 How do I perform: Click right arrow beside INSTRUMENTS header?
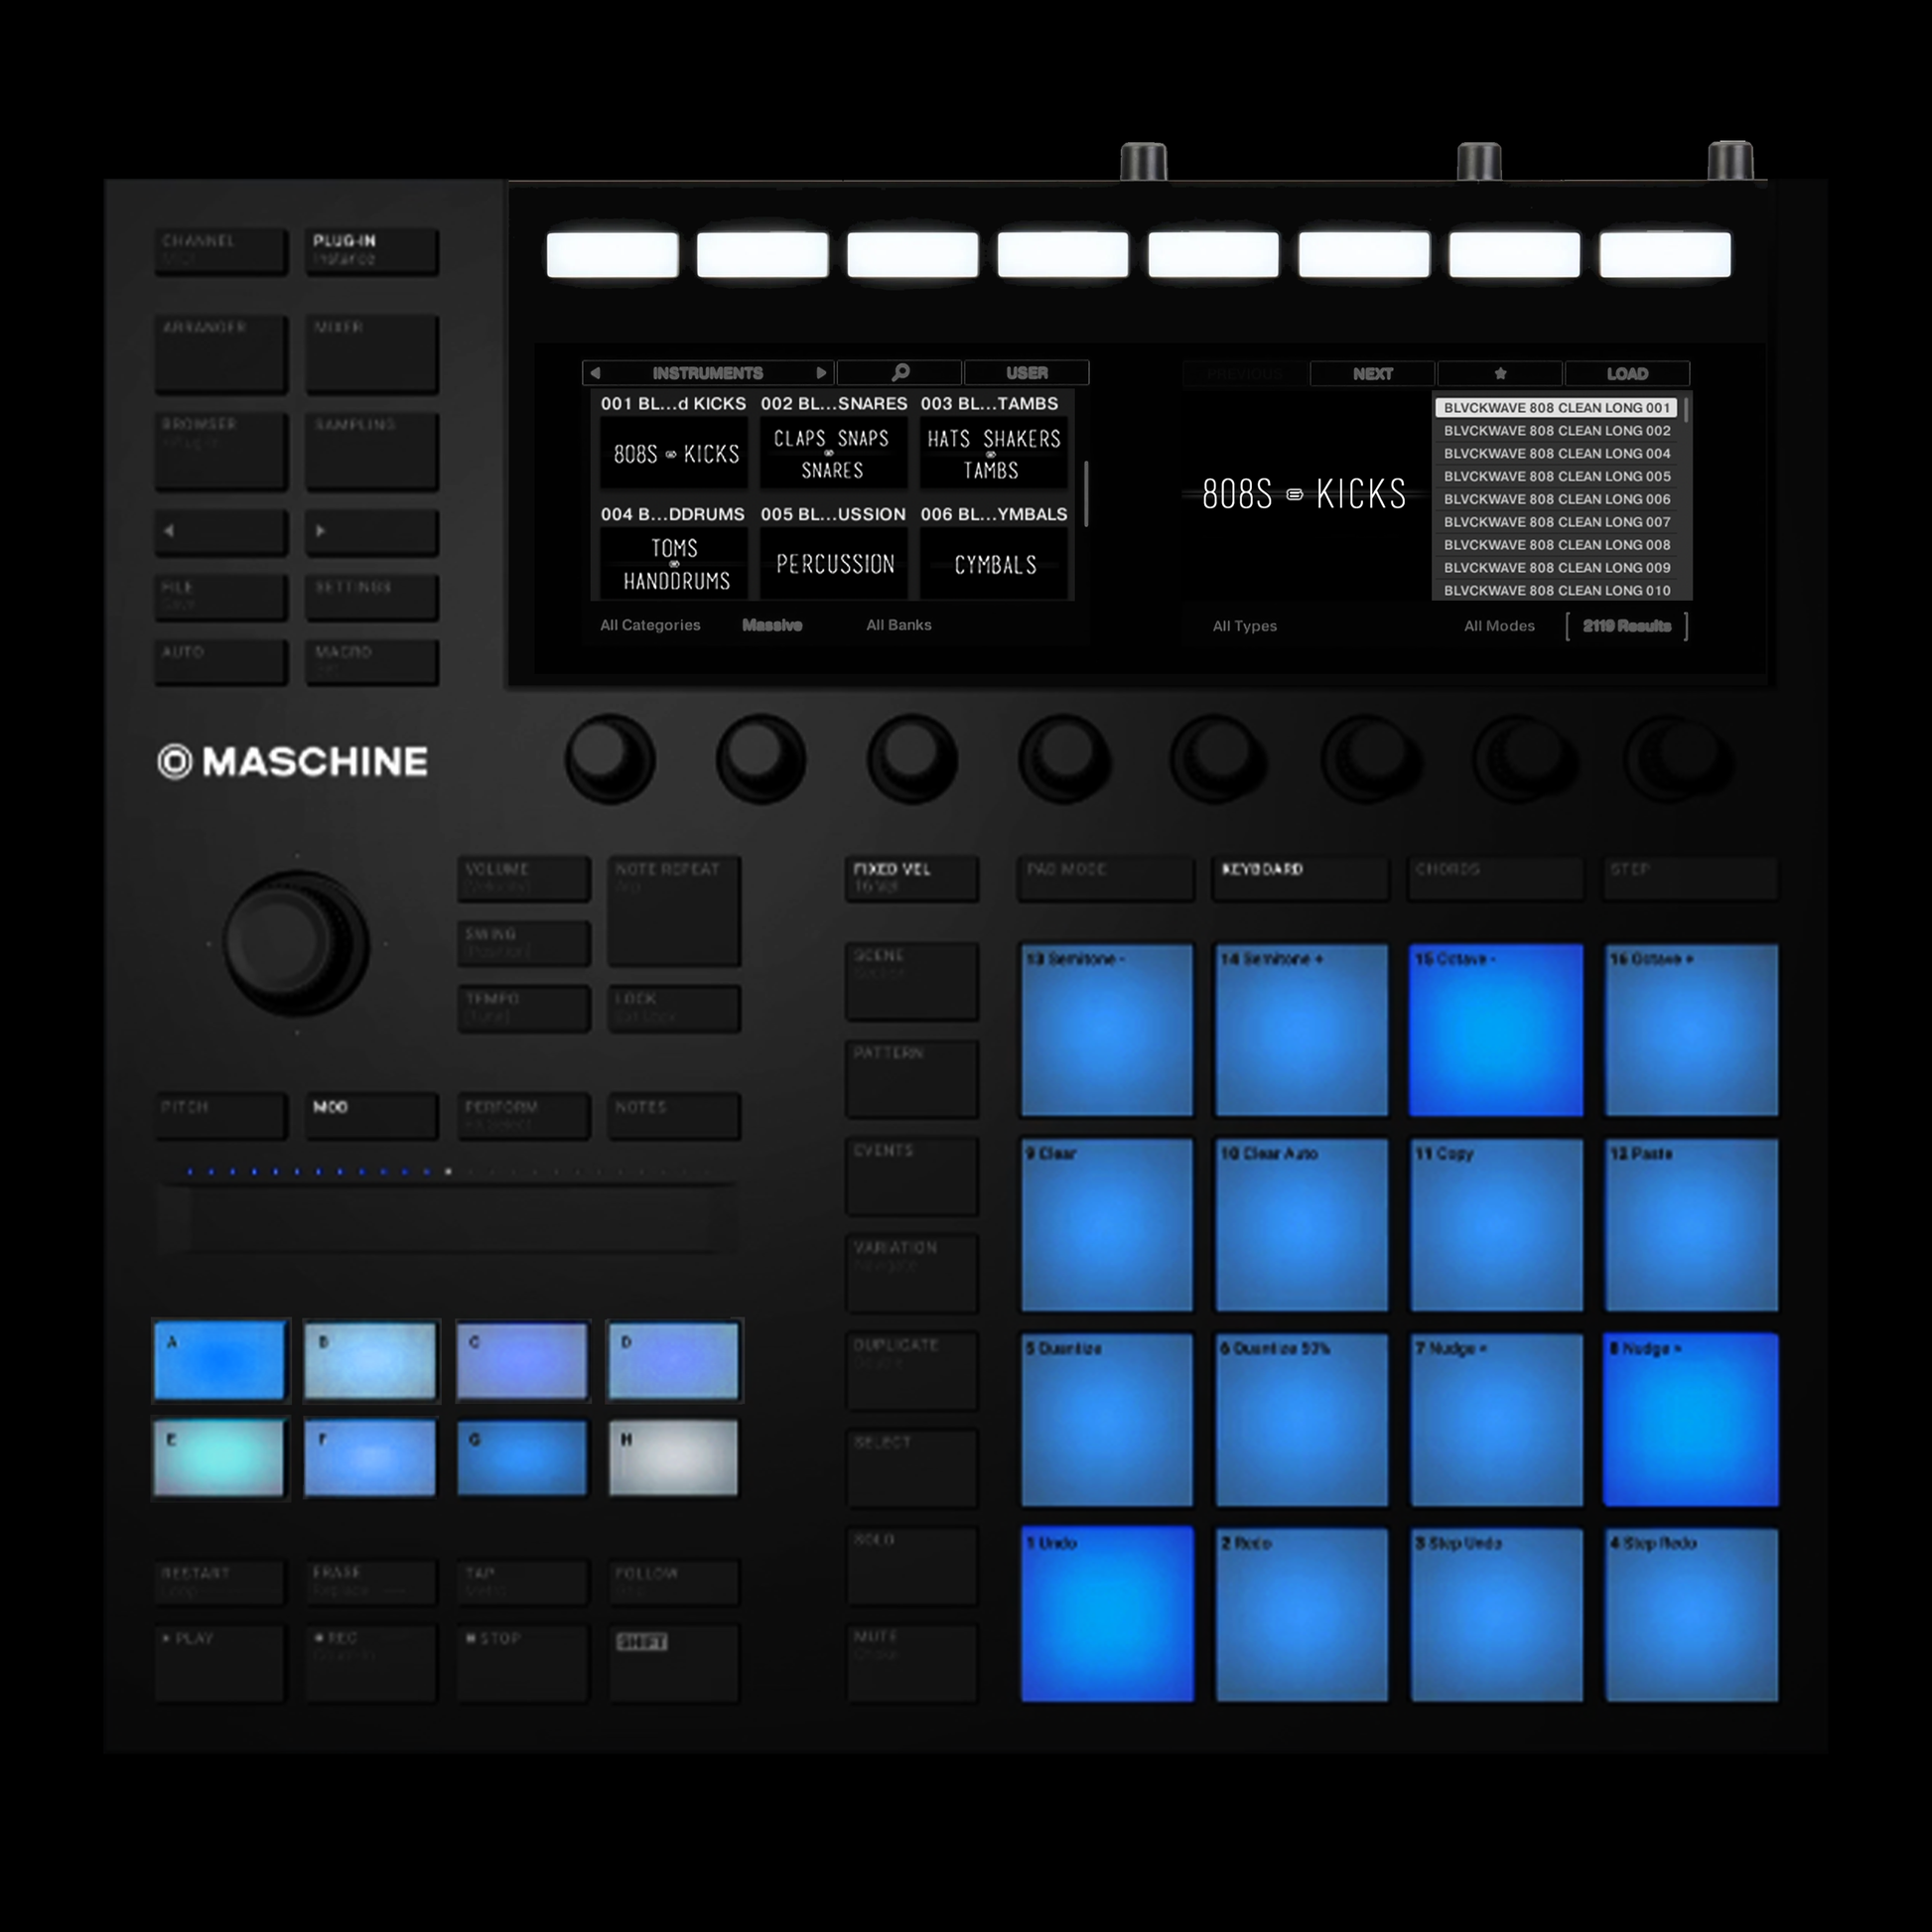click(x=821, y=373)
